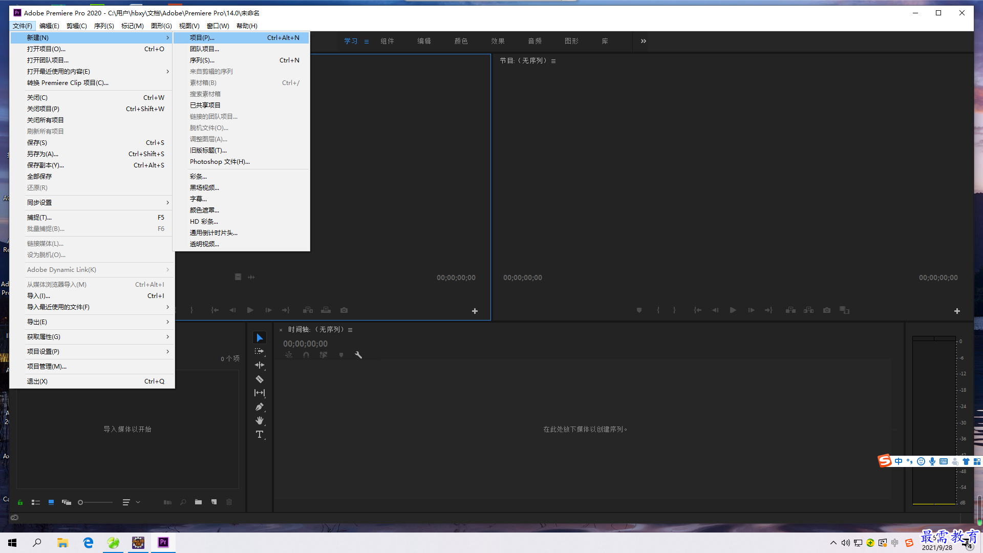Click program monitor Export Frame camera icon
This screenshot has height=553, width=983.
tap(827, 310)
